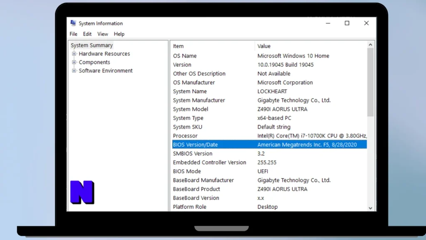Viewport: 426px width, 240px height.
Task: Open the View menu
Action: point(103,34)
